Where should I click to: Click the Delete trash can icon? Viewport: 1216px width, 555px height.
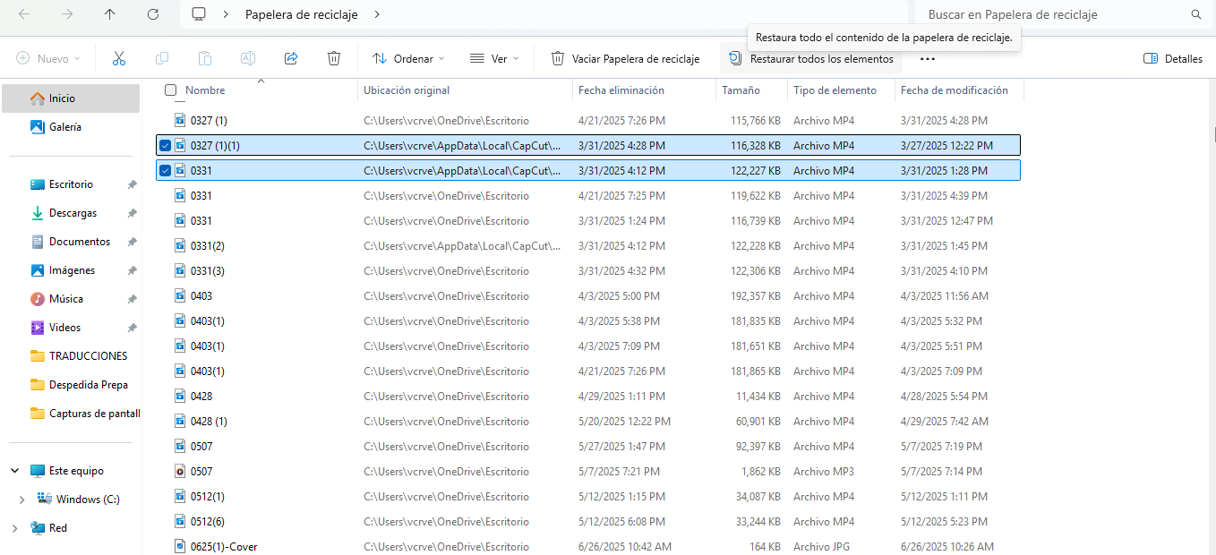(x=334, y=59)
